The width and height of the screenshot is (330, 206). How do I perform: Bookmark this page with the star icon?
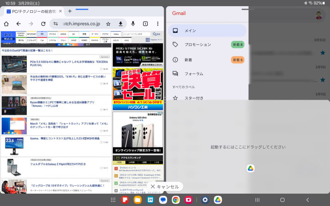108,24
